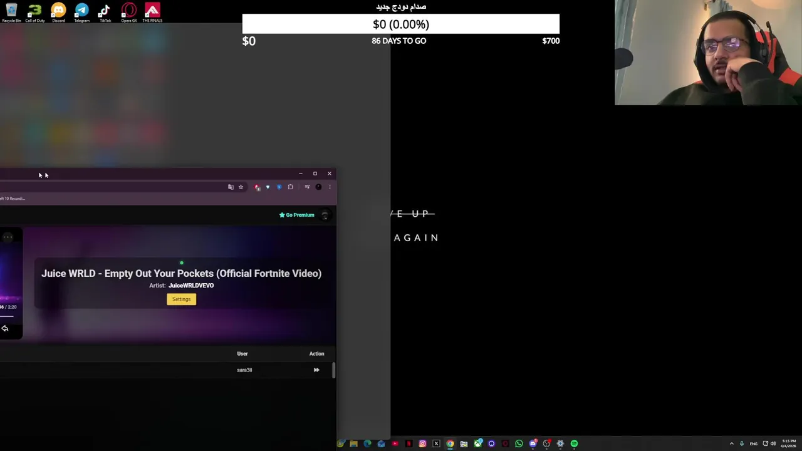Click the player progress bar
802x451 pixels.
click(x=6, y=316)
